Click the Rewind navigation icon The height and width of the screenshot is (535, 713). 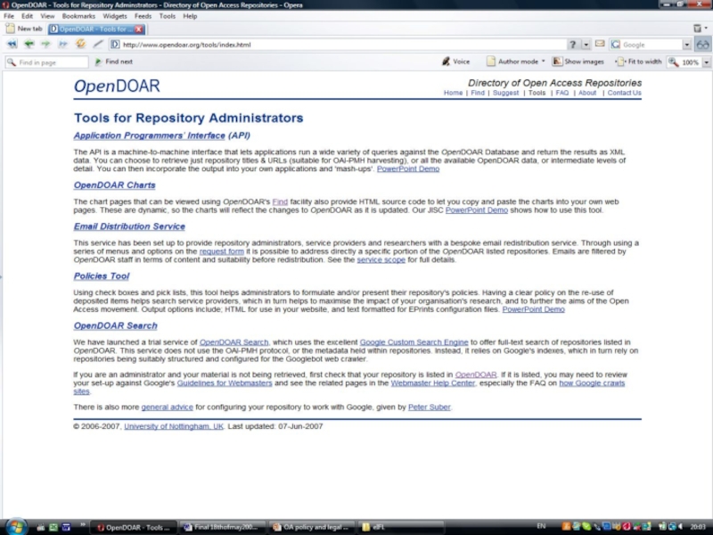click(12, 44)
